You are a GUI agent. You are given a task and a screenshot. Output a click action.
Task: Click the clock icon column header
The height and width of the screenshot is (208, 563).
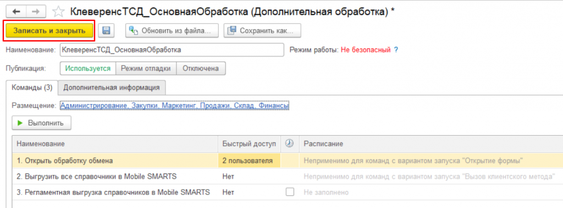pos(289,144)
